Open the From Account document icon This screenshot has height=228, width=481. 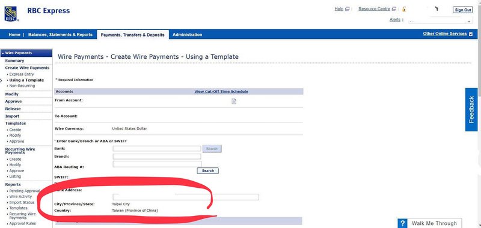tap(234, 101)
